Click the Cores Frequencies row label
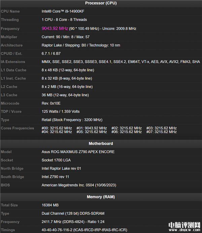Viewport: 202px width, 233px height. pos(18,128)
